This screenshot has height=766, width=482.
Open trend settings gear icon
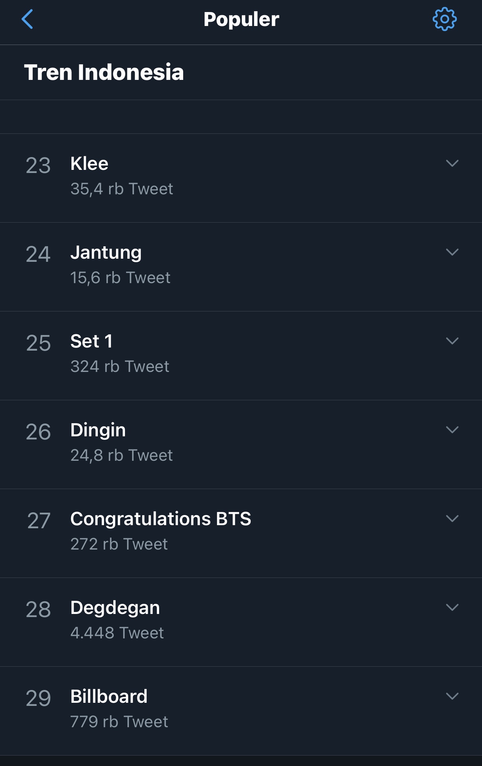click(x=444, y=19)
